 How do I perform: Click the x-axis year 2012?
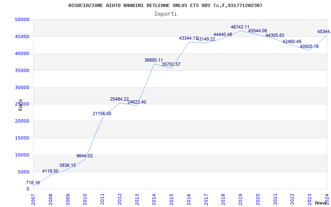[120, 200]
